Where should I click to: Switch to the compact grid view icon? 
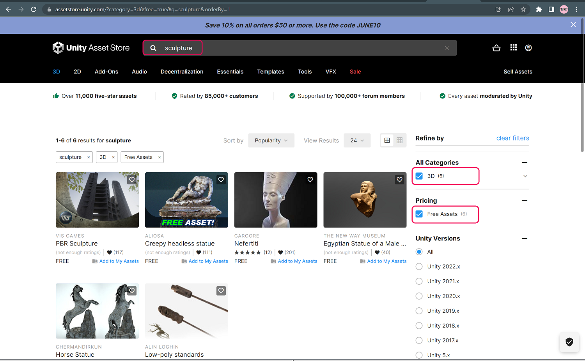pyautogui.click(x=399, y=140)
